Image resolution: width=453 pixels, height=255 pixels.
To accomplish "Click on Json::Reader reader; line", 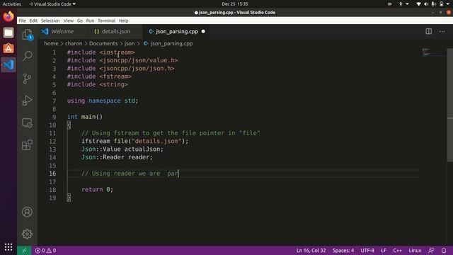I will pyautogui.click(x=117, y=157).
